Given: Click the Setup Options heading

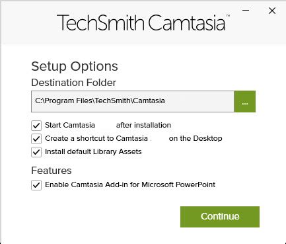Looking at the screenshot, I should tap(75, 66).
